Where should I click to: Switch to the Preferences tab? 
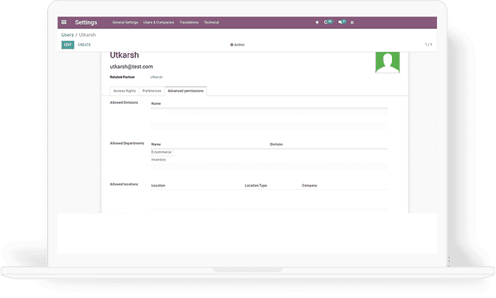tap(152, 91)
